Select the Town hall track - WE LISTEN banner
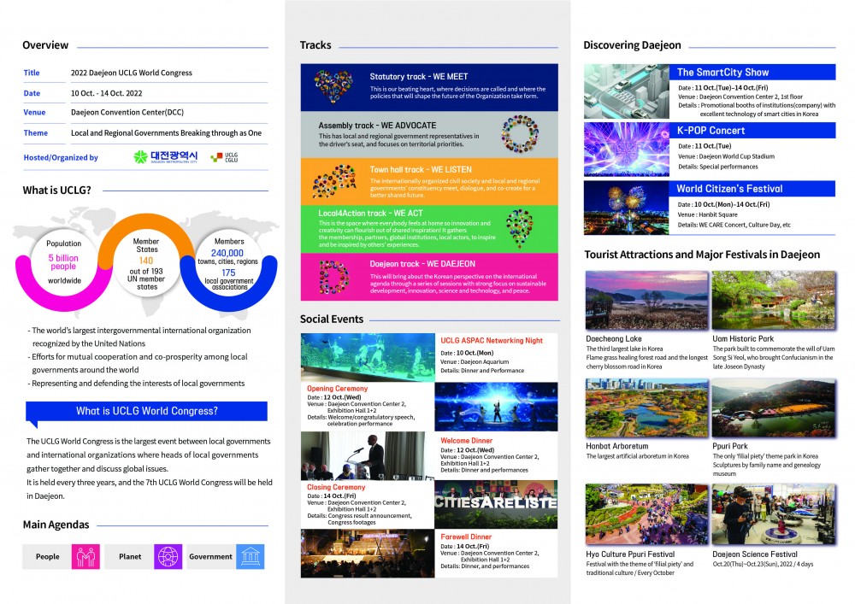 (x=429, y=181)
